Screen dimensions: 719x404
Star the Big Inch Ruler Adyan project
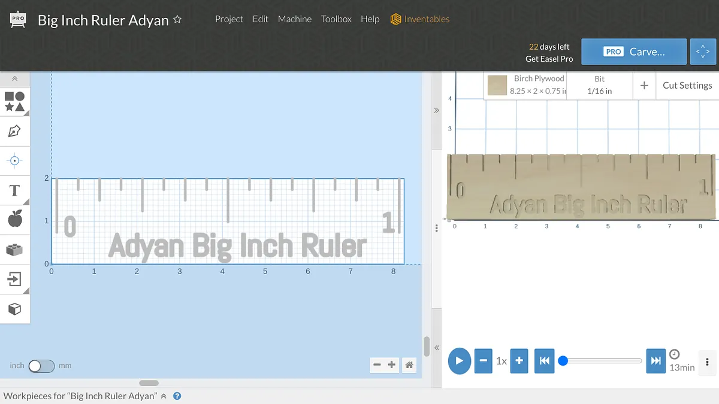pyautogui.click(x=177, y=20)
